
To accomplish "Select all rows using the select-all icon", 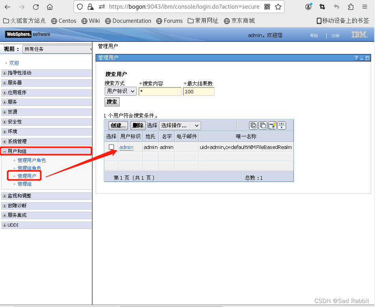I will click(253, 125).
